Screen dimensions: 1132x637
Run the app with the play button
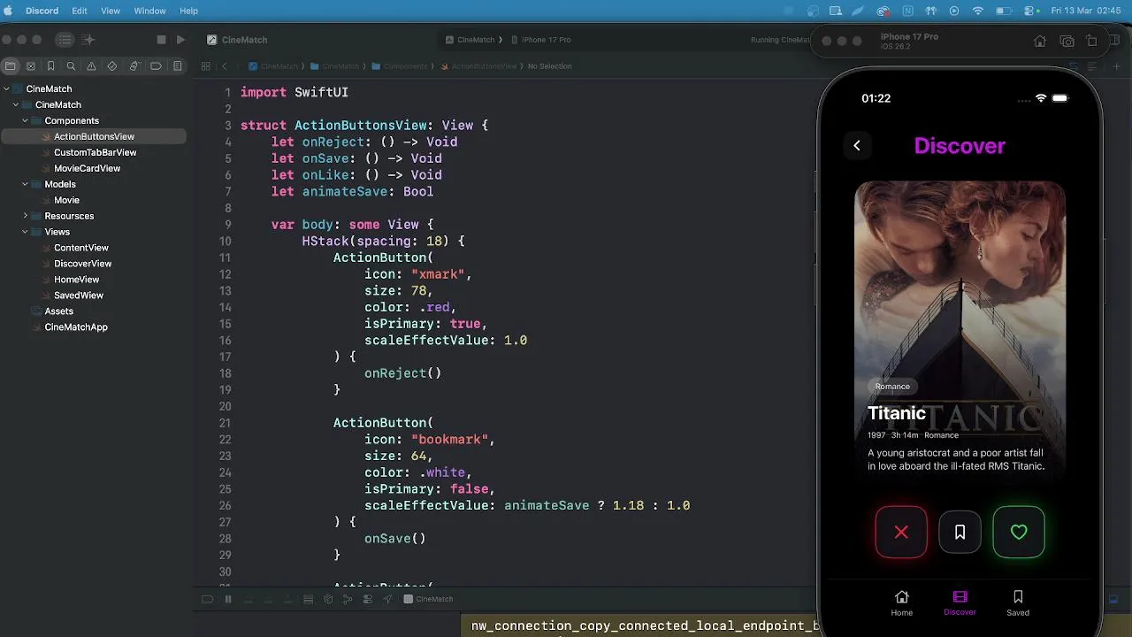180,40
